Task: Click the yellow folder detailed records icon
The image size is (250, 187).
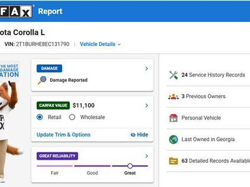Action: coord(174,161)
